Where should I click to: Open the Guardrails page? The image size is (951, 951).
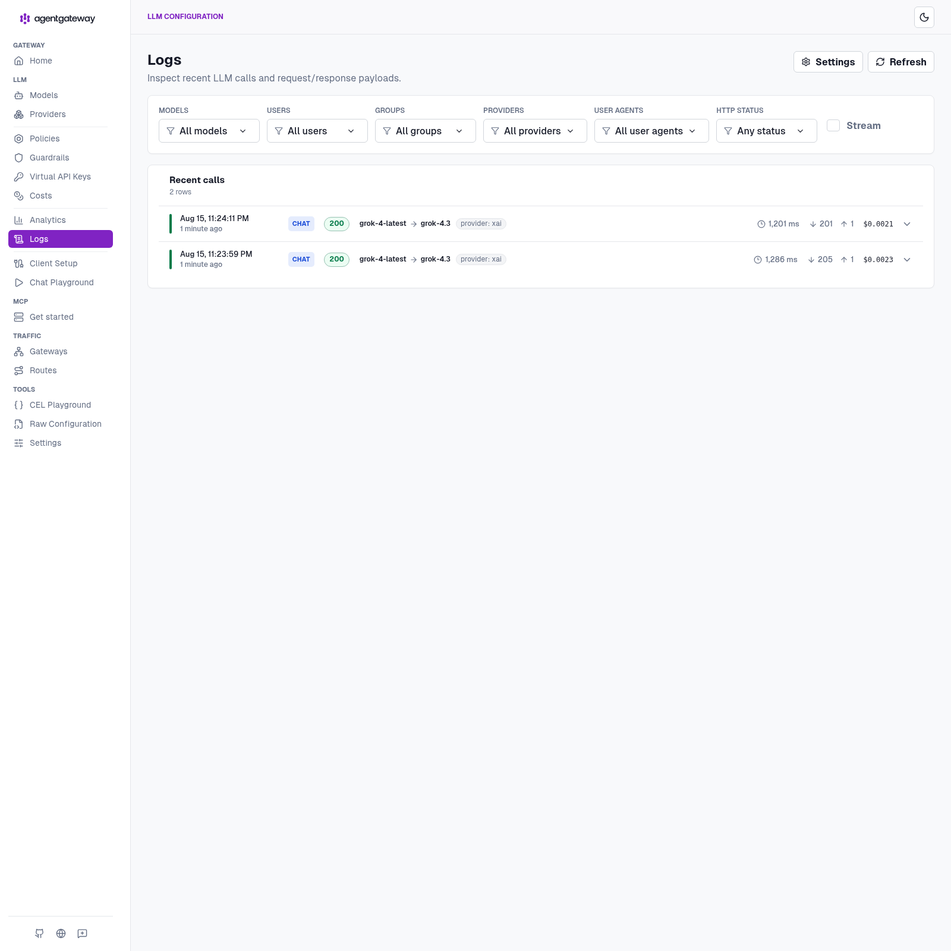pyautogui.click(x=61, y=158)
